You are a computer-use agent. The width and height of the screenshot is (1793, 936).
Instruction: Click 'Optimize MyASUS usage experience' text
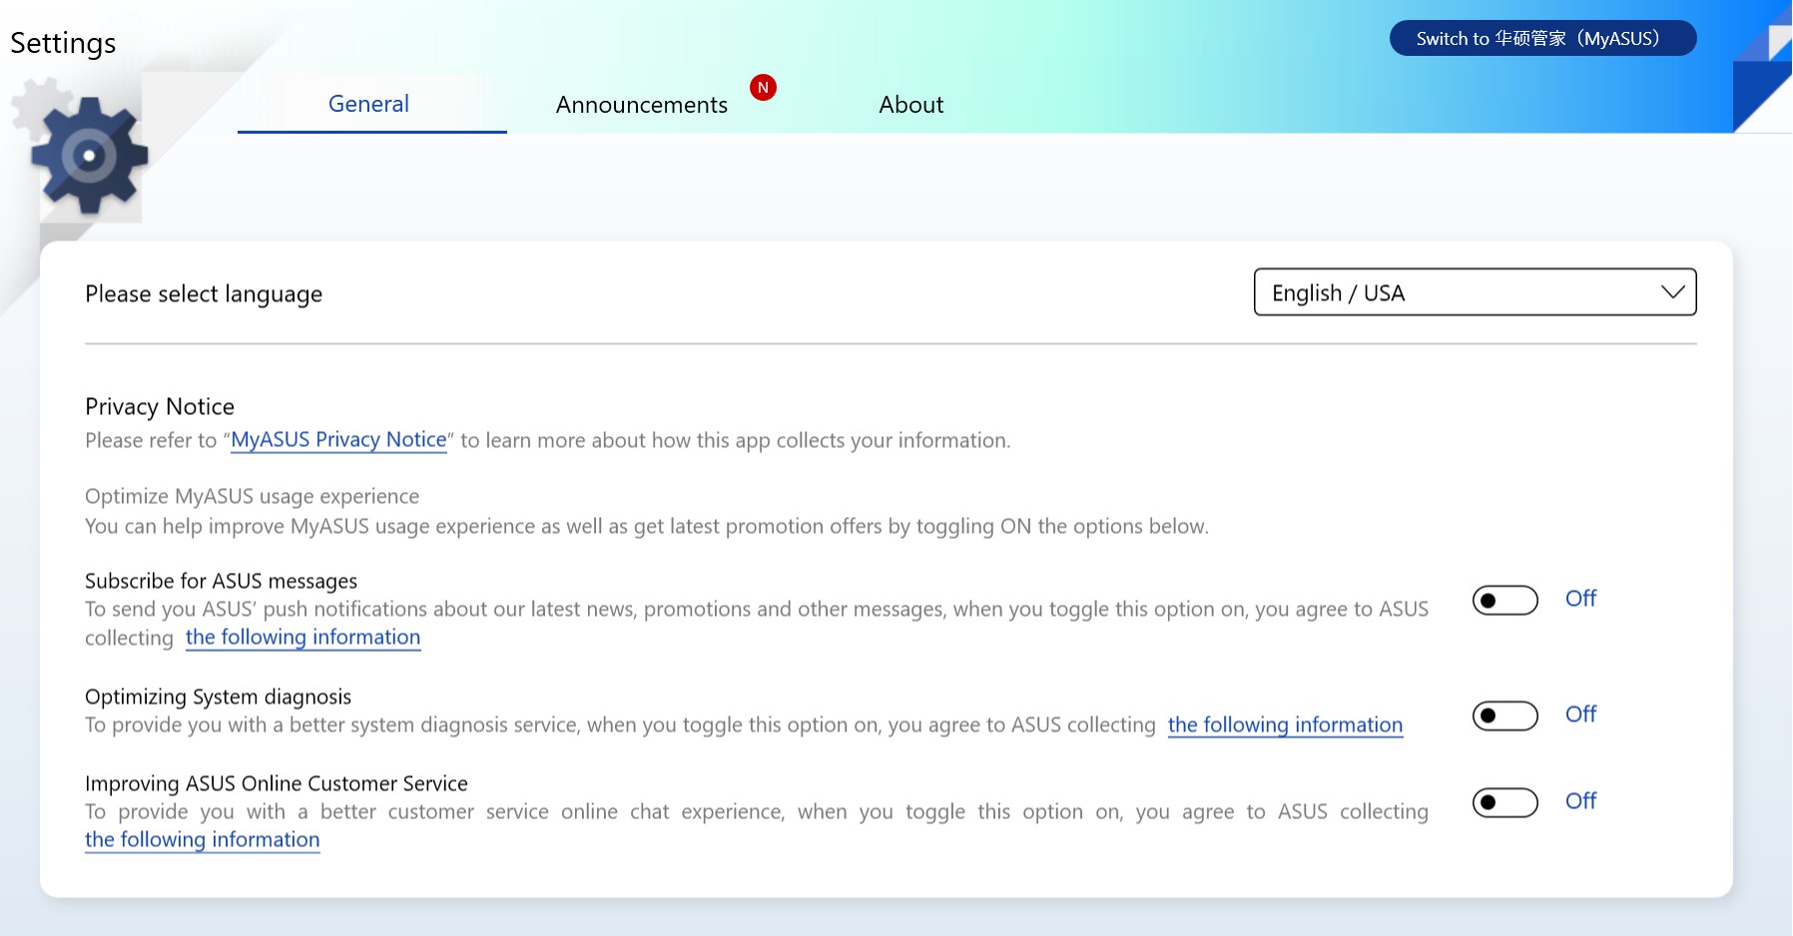point(252,497)
